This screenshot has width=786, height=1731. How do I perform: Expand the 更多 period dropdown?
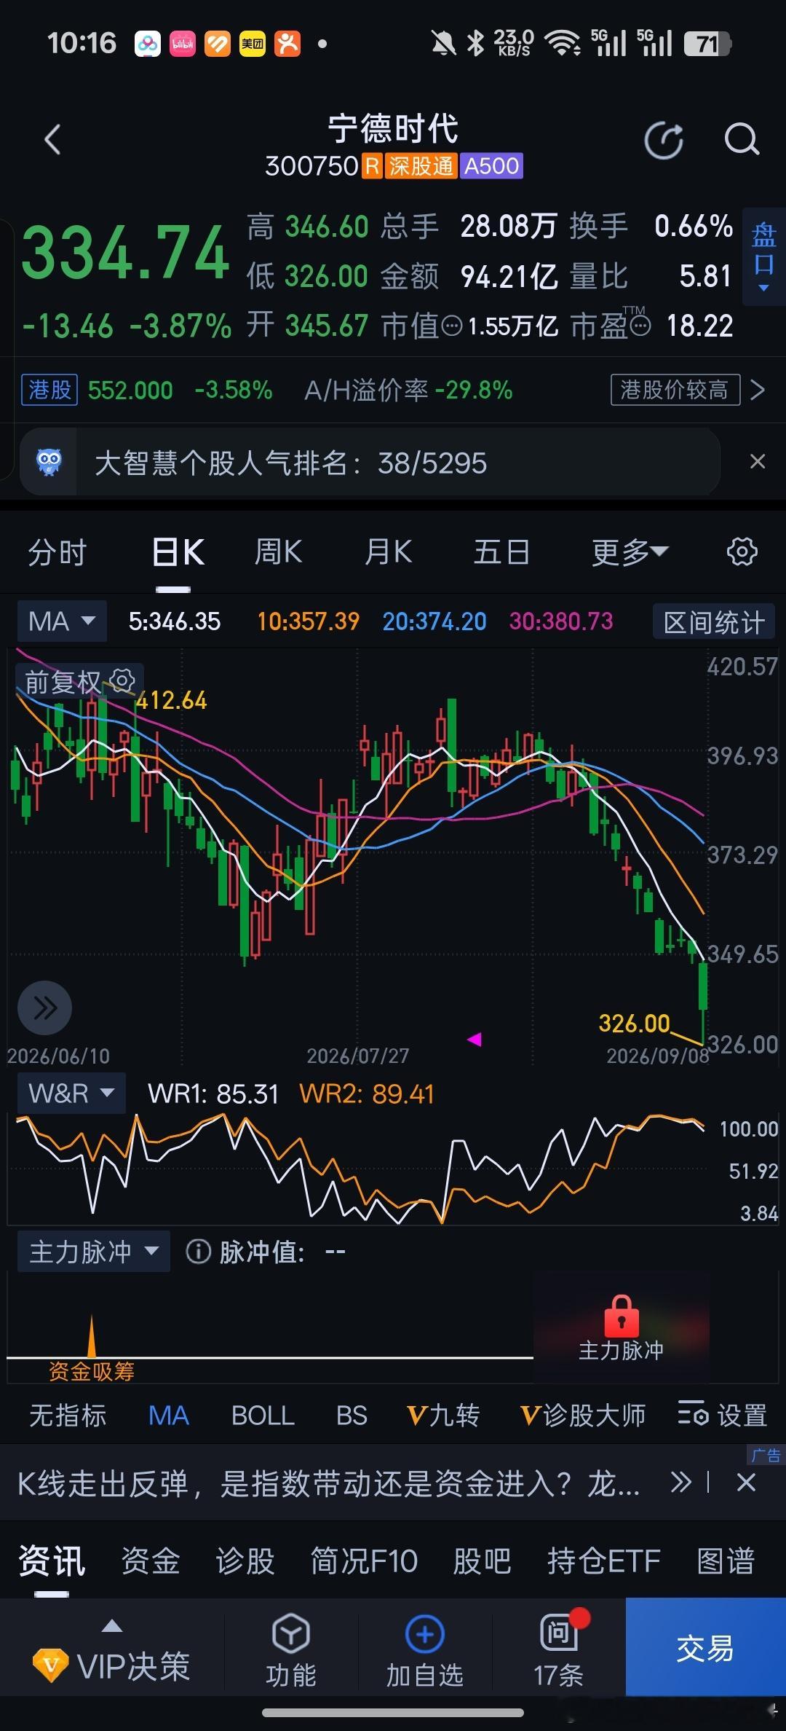[630, 552]
